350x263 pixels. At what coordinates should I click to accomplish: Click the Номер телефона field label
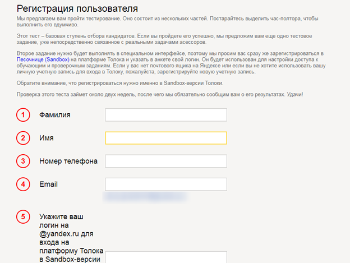tap(68, 161)
